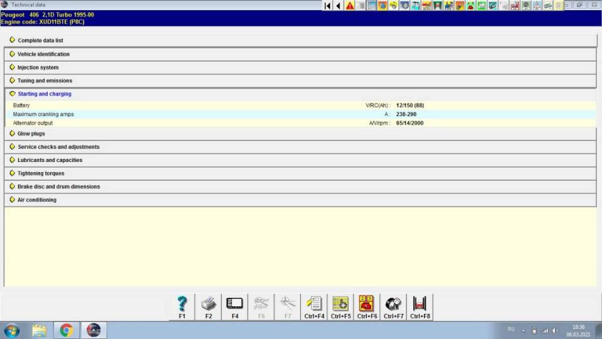Click the Ctrl+F7 gauge icon
Image resolution: width=602 pixels, height=339 pixels.
click(393, 304)
